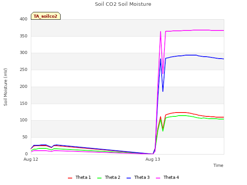
Task: Click the 50 y-axis tick label
Action: pyautogui.click(x=25, y=137)
